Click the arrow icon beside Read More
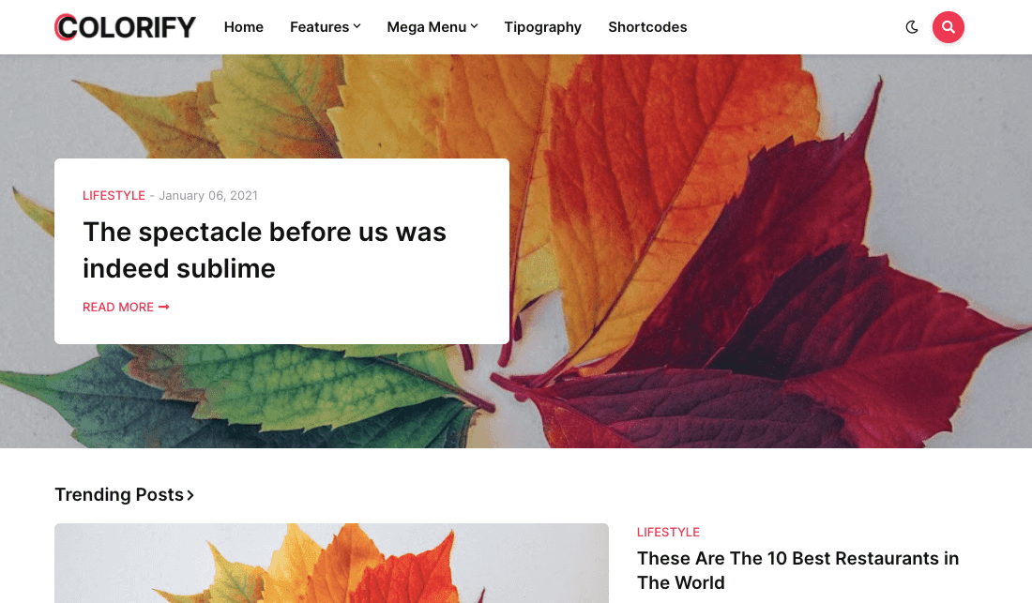 pyautogui.click(x=164, y=307)
